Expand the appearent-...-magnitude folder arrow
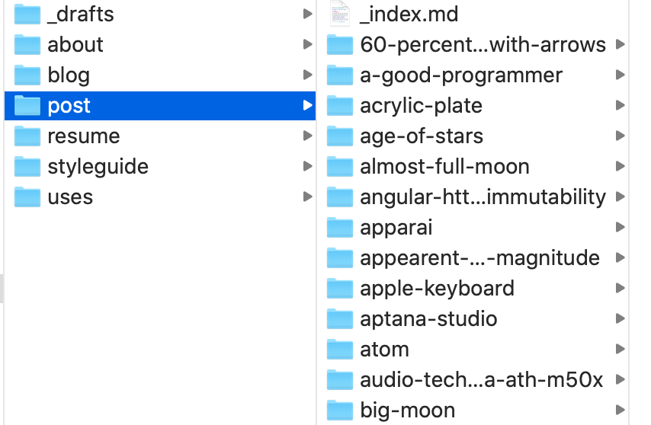The image size is (651, 425). pos(621,257)
